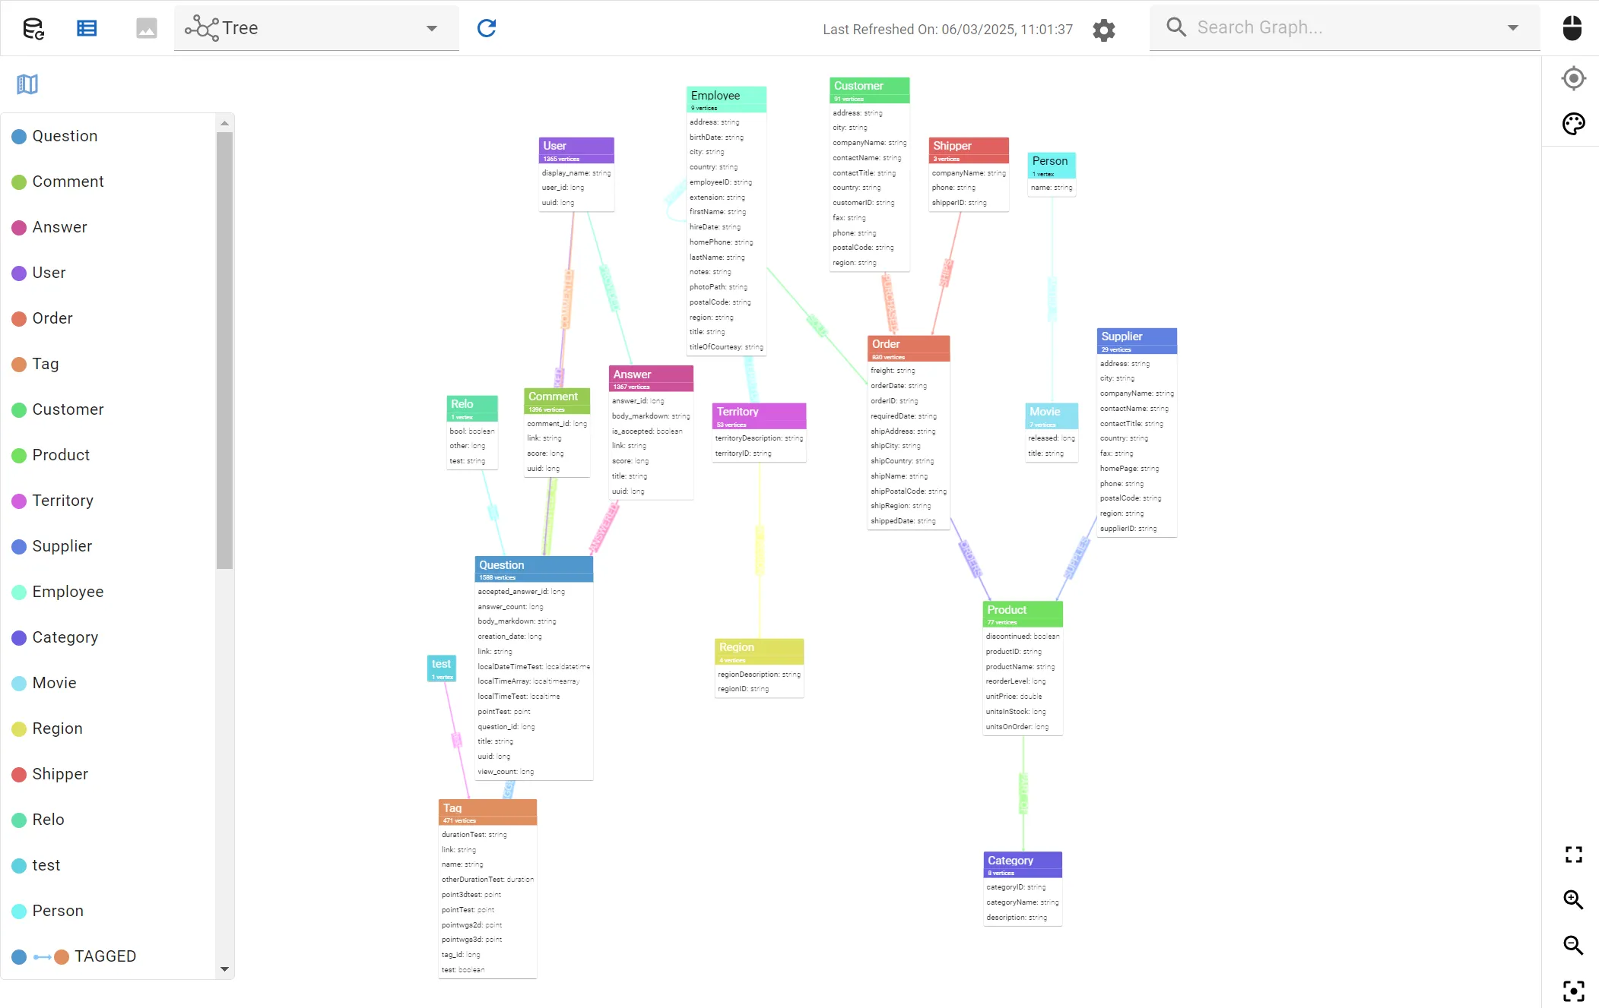Click the Supplier node header in graph
This screenshot has width=1599, height=1008.
[x=1137, y=341]
